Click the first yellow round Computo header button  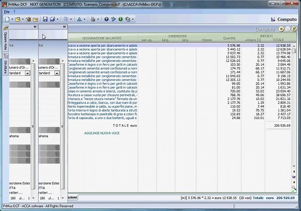(x=281, y=29)
